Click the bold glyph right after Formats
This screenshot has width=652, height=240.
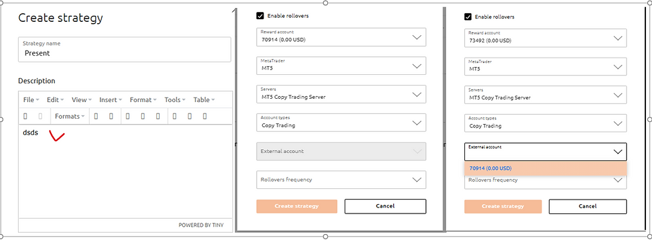pyautogui.click(x=96, y=117)
